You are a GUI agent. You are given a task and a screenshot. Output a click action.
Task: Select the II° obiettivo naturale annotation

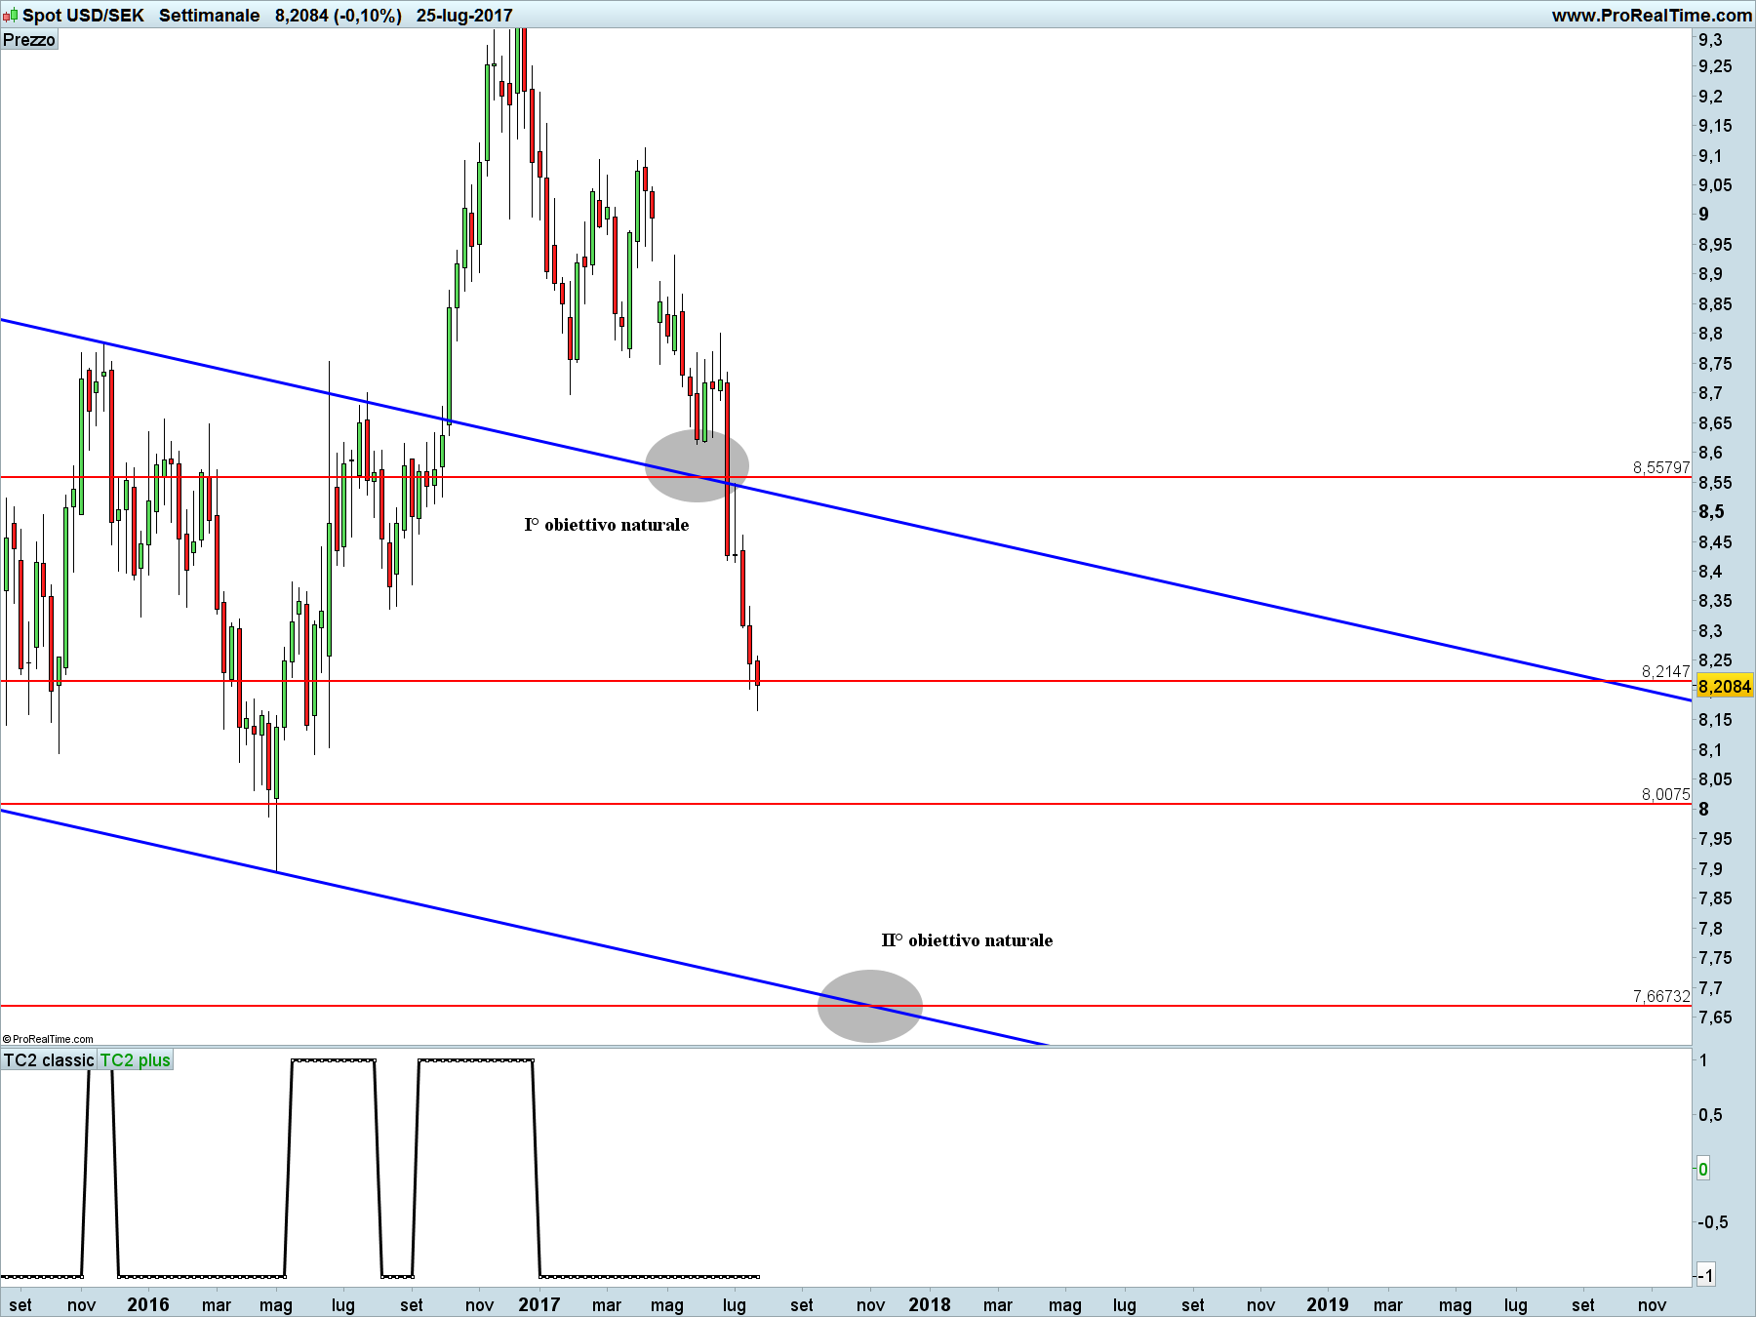(x=967, y=940)
